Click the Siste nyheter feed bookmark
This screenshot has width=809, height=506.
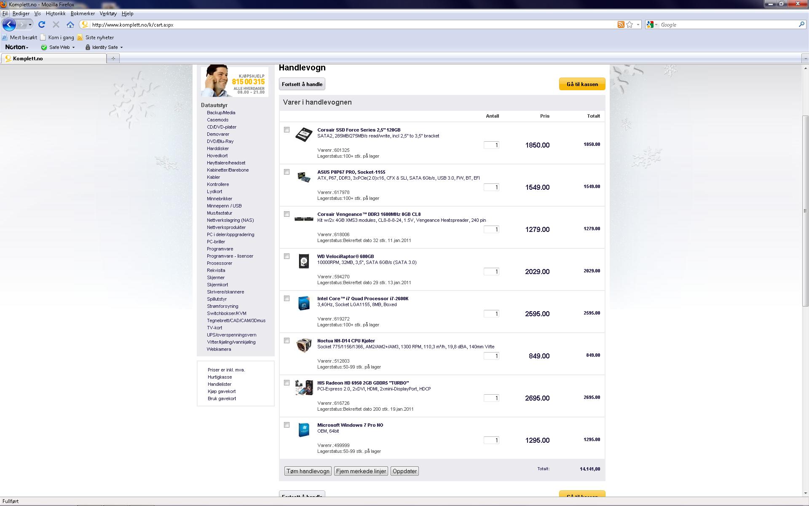pyautogui.click(x=95, y=38)
